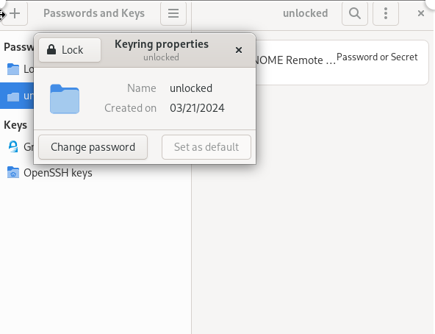Open the three-dot options menu
The image size is (435, 334).
(x=386, y=13)
